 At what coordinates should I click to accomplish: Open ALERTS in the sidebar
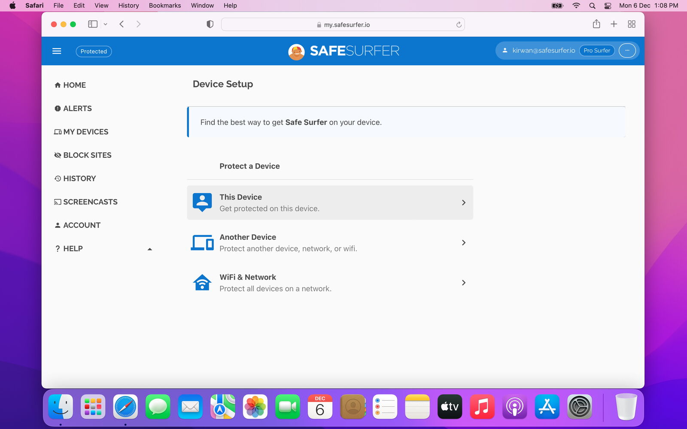[73, 109]
